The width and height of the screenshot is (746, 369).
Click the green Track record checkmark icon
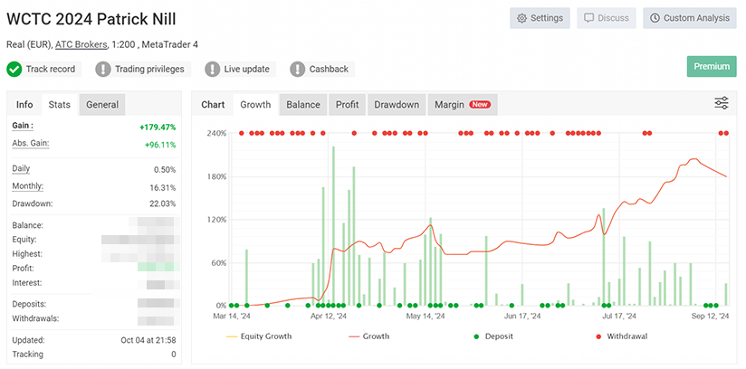[14, 69]
